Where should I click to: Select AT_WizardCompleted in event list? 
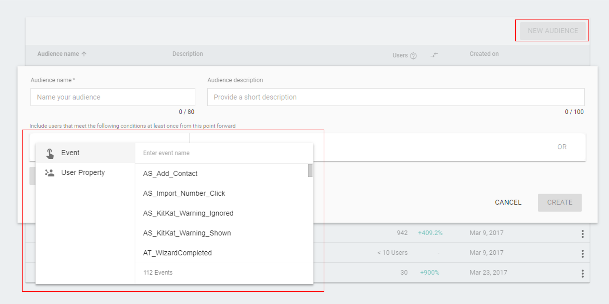[x=177, y=253]
